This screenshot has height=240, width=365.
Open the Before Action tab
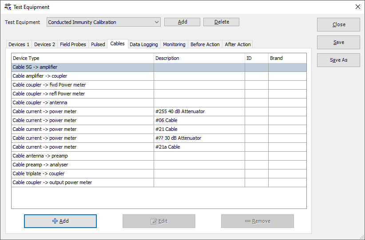205,44
